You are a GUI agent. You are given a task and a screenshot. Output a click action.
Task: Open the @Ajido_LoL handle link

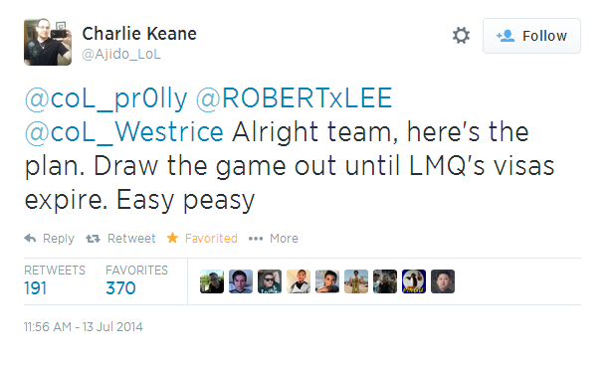(121, 54)
